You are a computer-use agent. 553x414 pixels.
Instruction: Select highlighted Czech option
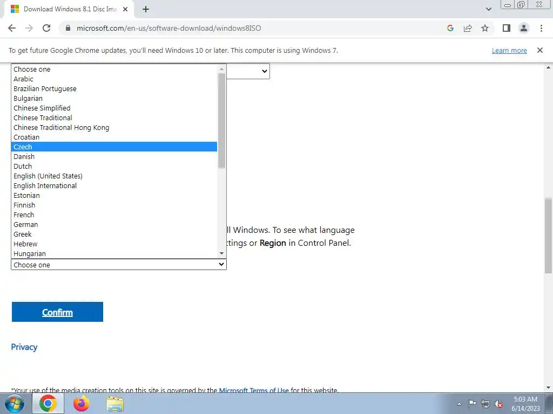click(114, 147)
